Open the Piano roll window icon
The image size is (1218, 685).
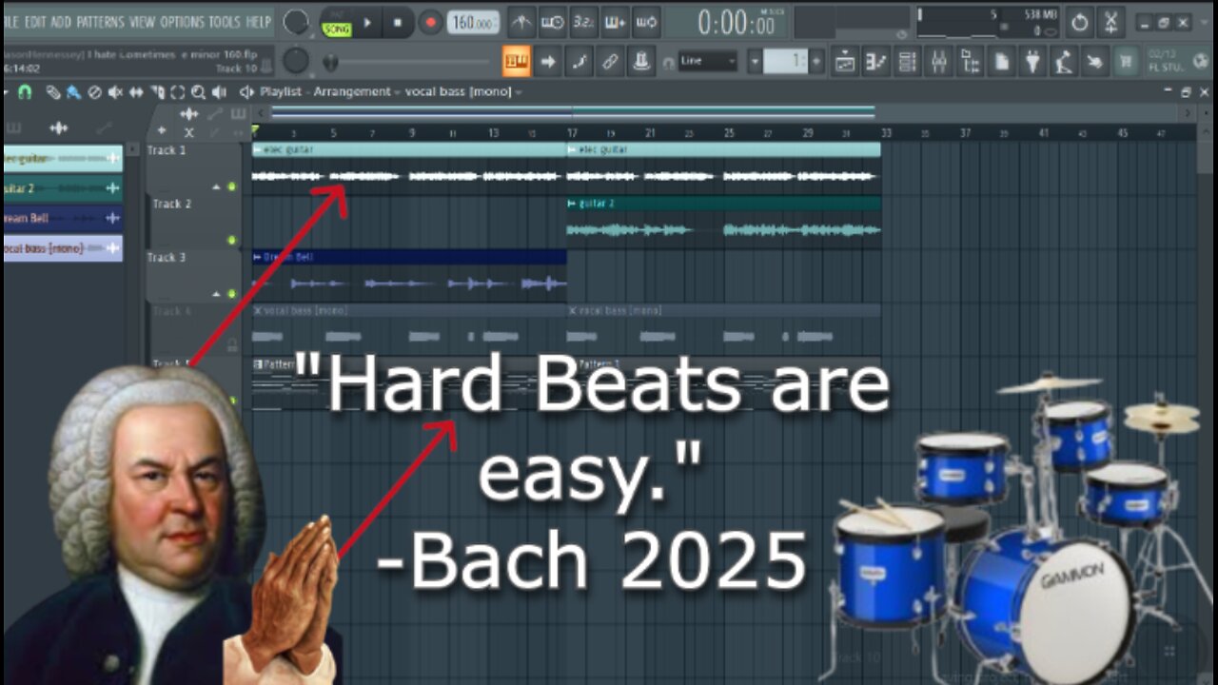(876, 62)
